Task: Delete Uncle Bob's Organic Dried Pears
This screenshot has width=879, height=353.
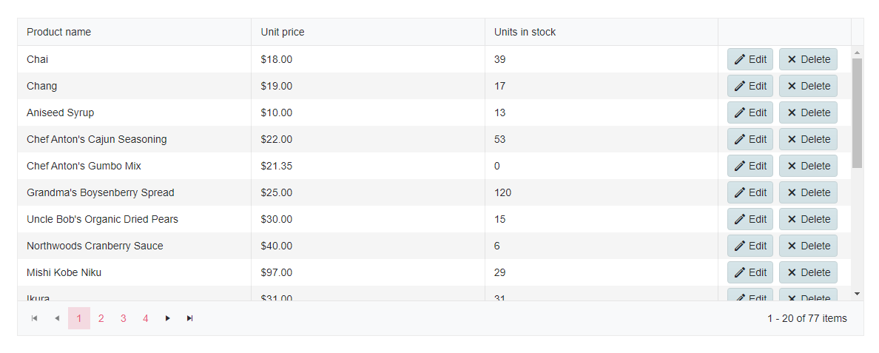Action: tap(809, 219)
